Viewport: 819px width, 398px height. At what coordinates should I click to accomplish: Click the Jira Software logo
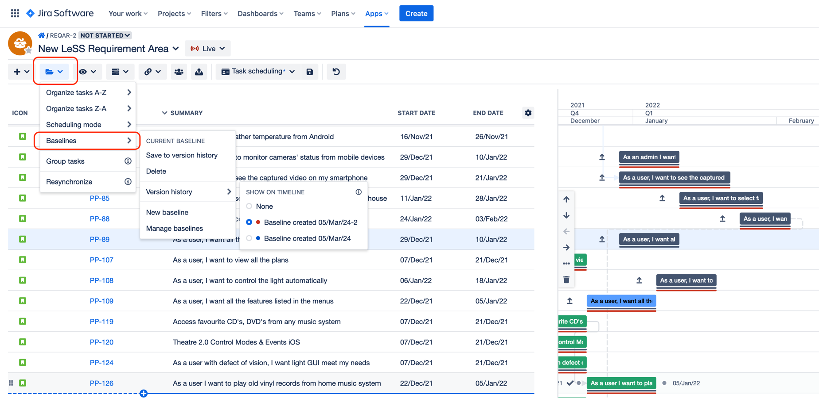coord(60,13)
